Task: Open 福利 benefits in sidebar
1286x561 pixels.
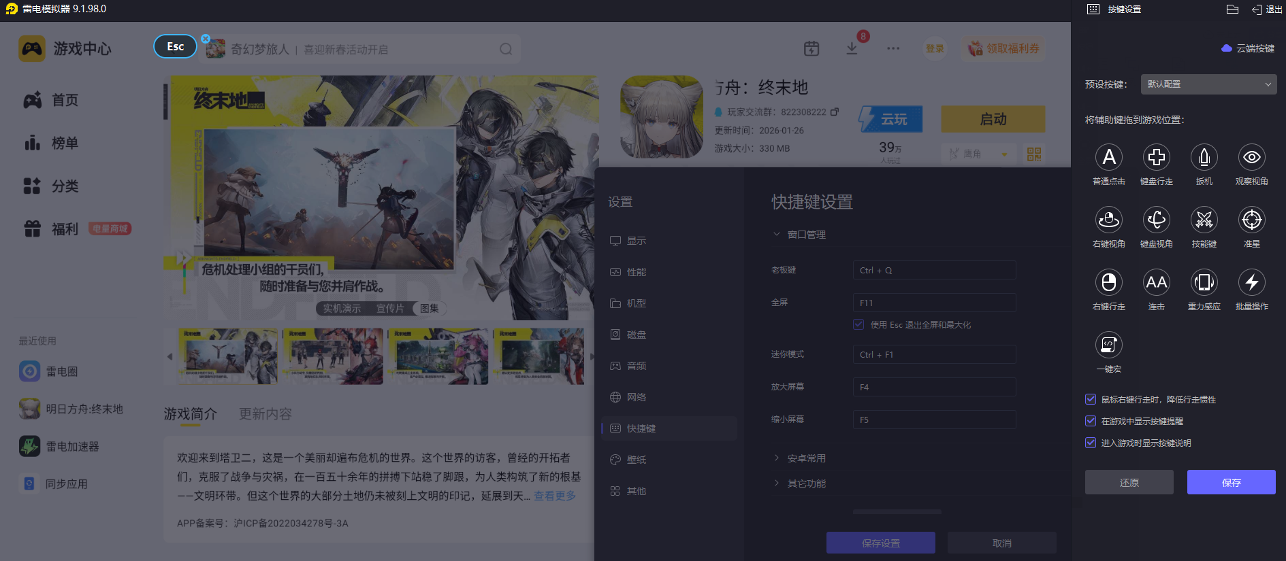Action: coord(51,228)
